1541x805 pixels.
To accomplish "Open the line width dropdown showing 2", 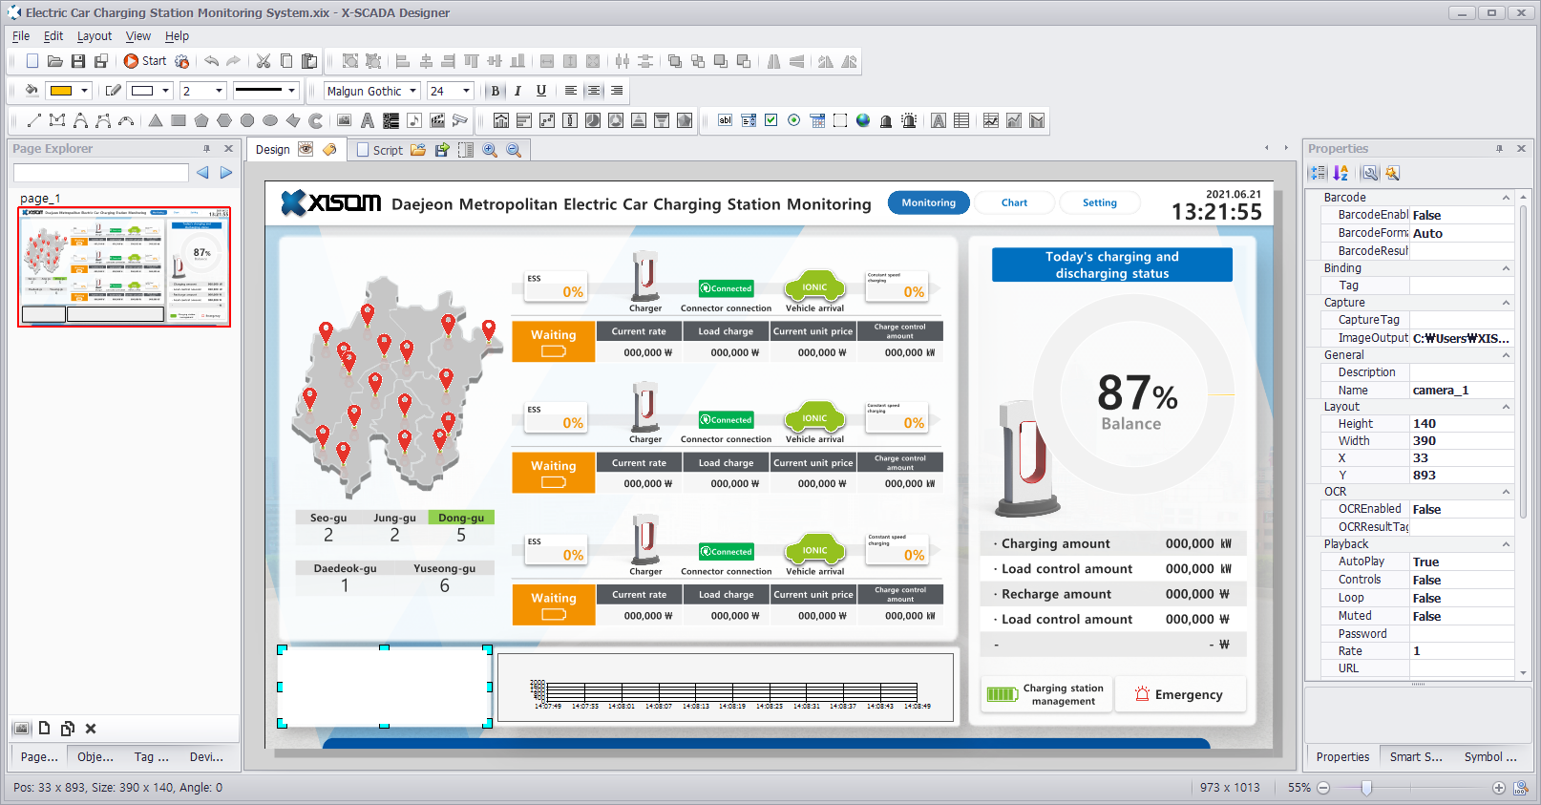I will point(220,91).
